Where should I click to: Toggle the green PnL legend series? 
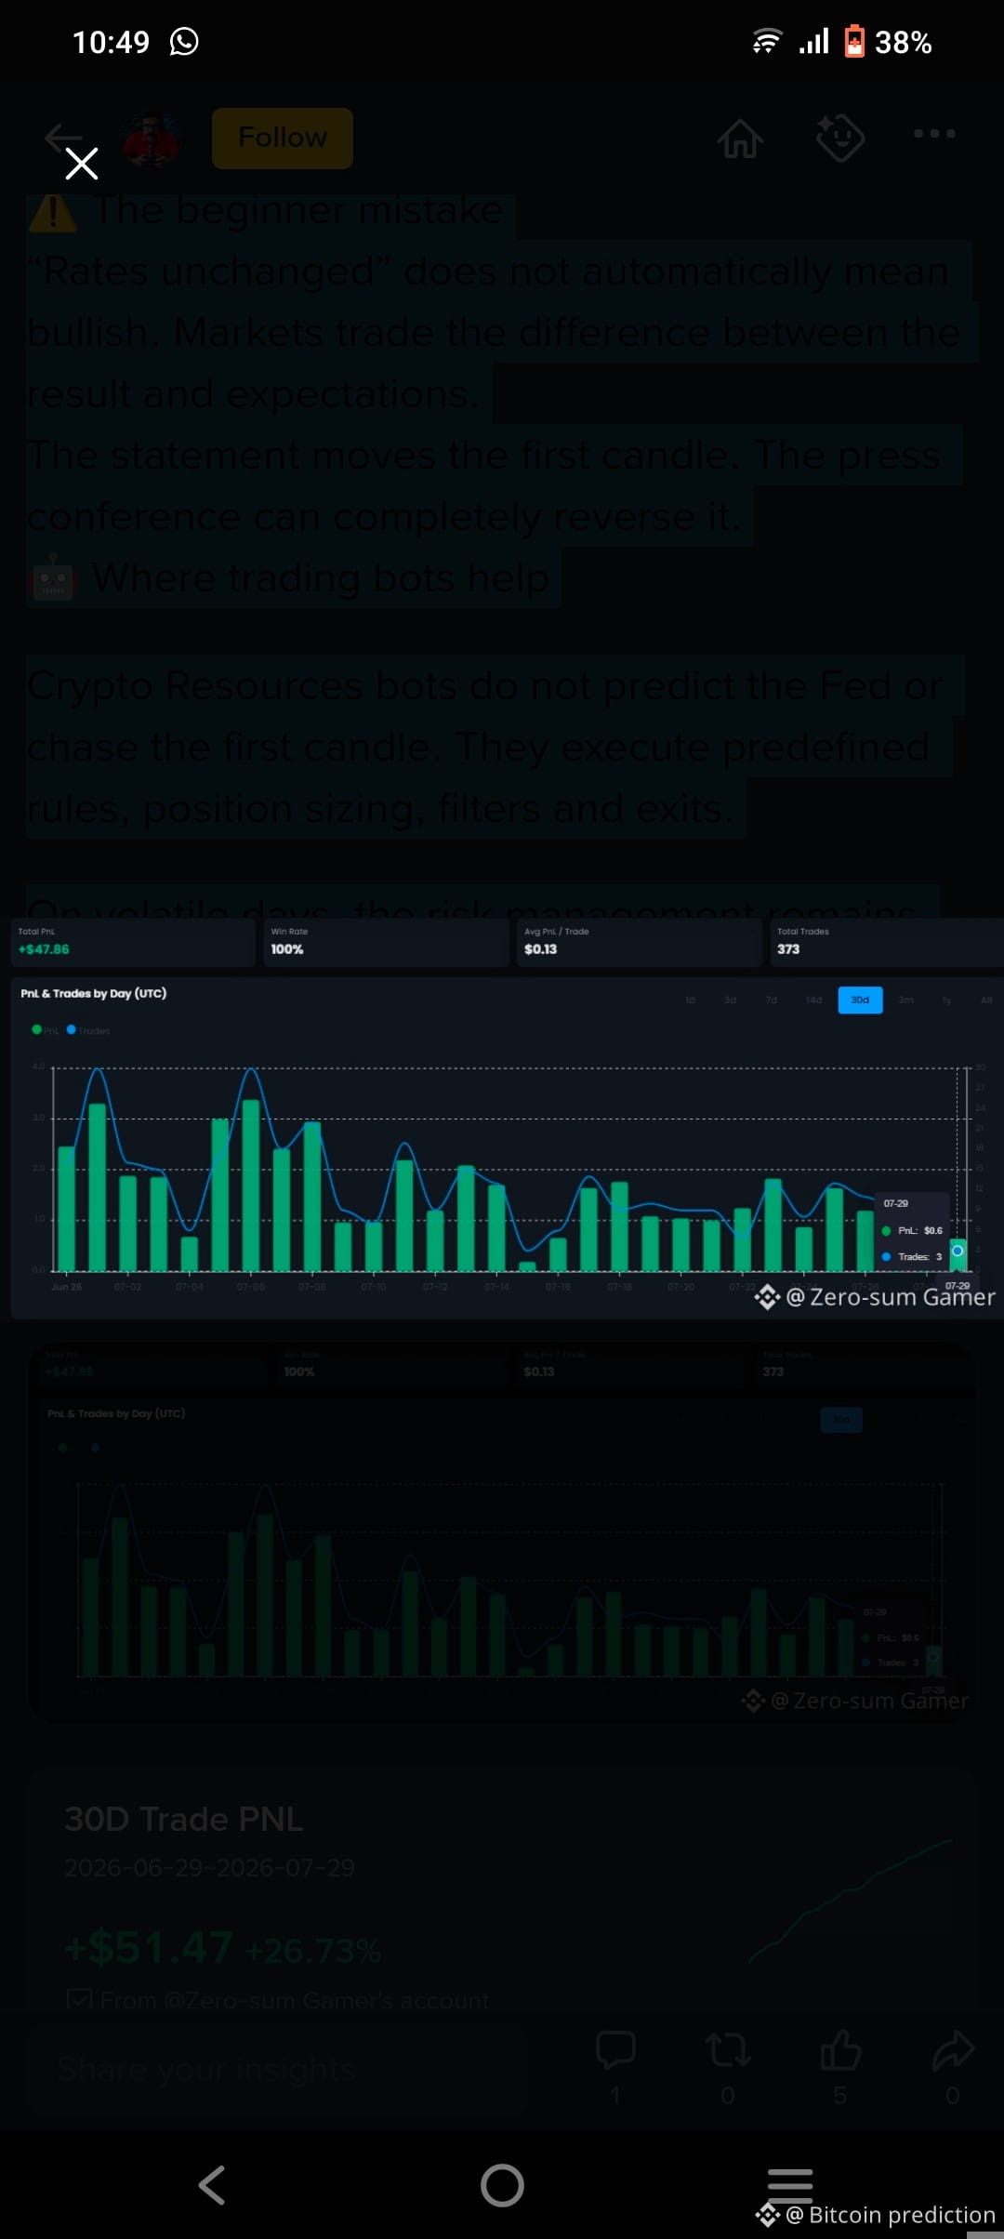(45, 1030)
